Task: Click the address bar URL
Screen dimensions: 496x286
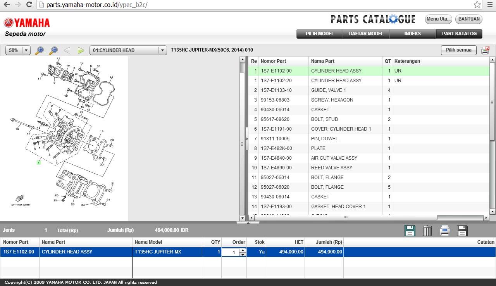Action: point(97,5)
